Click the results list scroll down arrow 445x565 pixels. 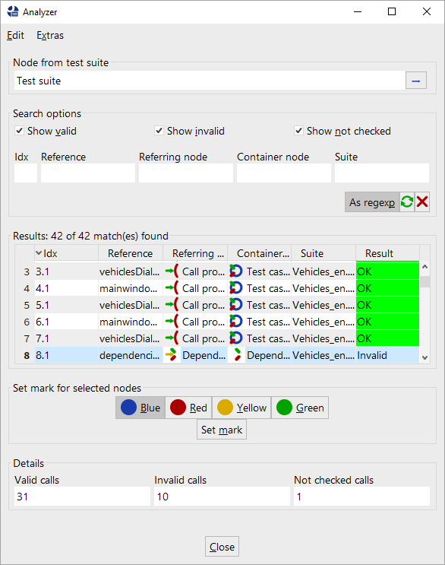(x=424, y=357)
